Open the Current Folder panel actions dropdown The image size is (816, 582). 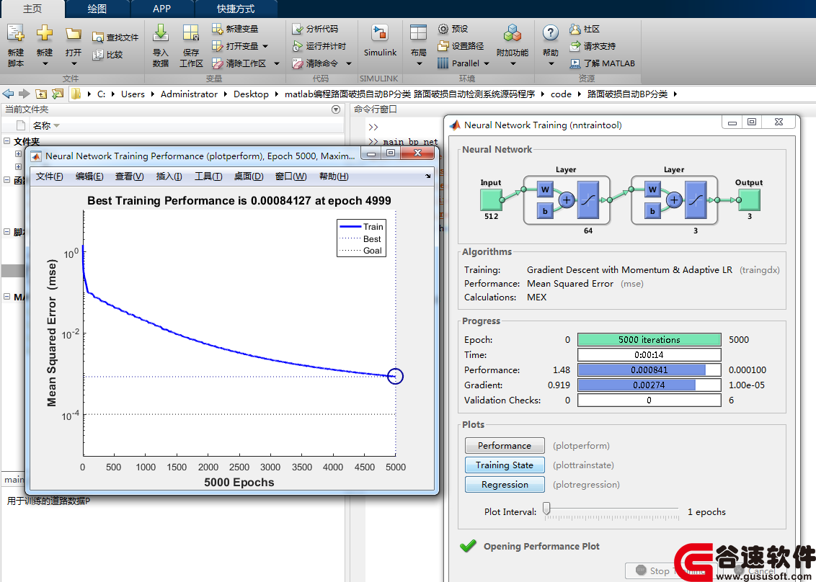pyautogui.click(x=336, y=109)
